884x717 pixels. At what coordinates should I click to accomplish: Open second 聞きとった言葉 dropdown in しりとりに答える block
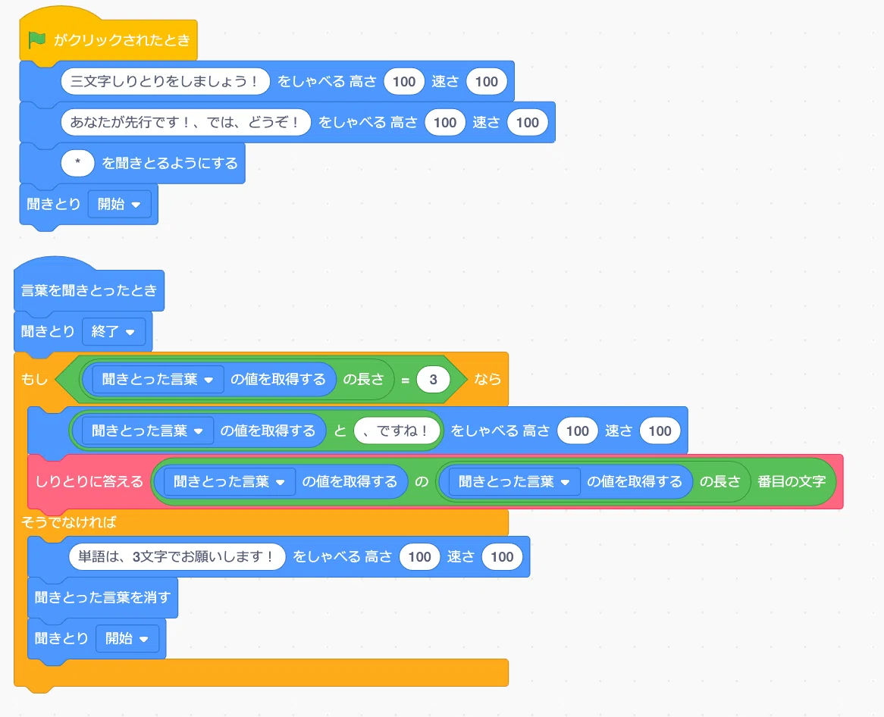tap(515, 481)
